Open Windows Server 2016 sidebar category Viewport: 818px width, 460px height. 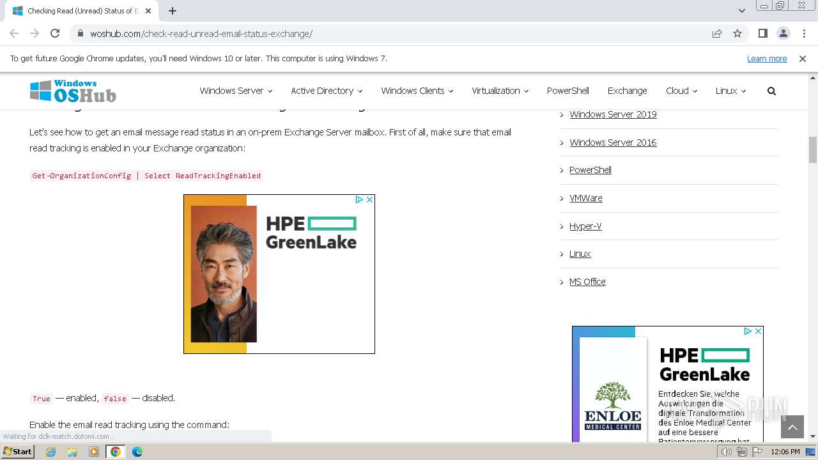613,142
